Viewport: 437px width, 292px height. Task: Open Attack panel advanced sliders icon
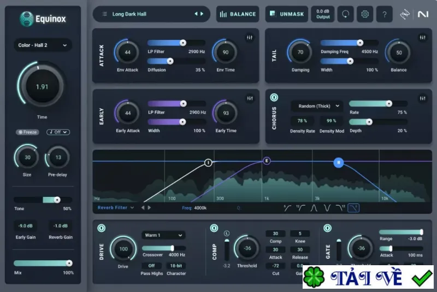[250, 37]
